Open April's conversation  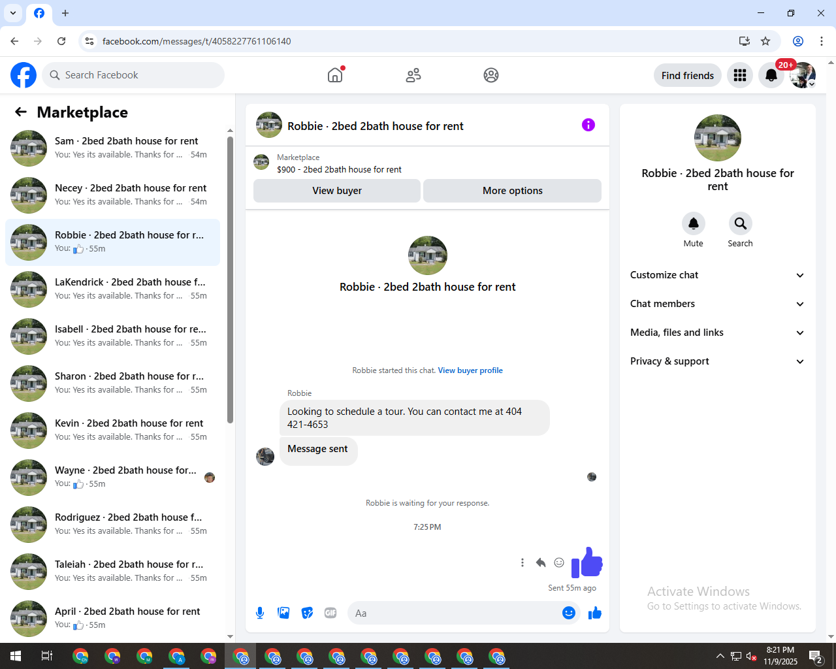(112, 619)
